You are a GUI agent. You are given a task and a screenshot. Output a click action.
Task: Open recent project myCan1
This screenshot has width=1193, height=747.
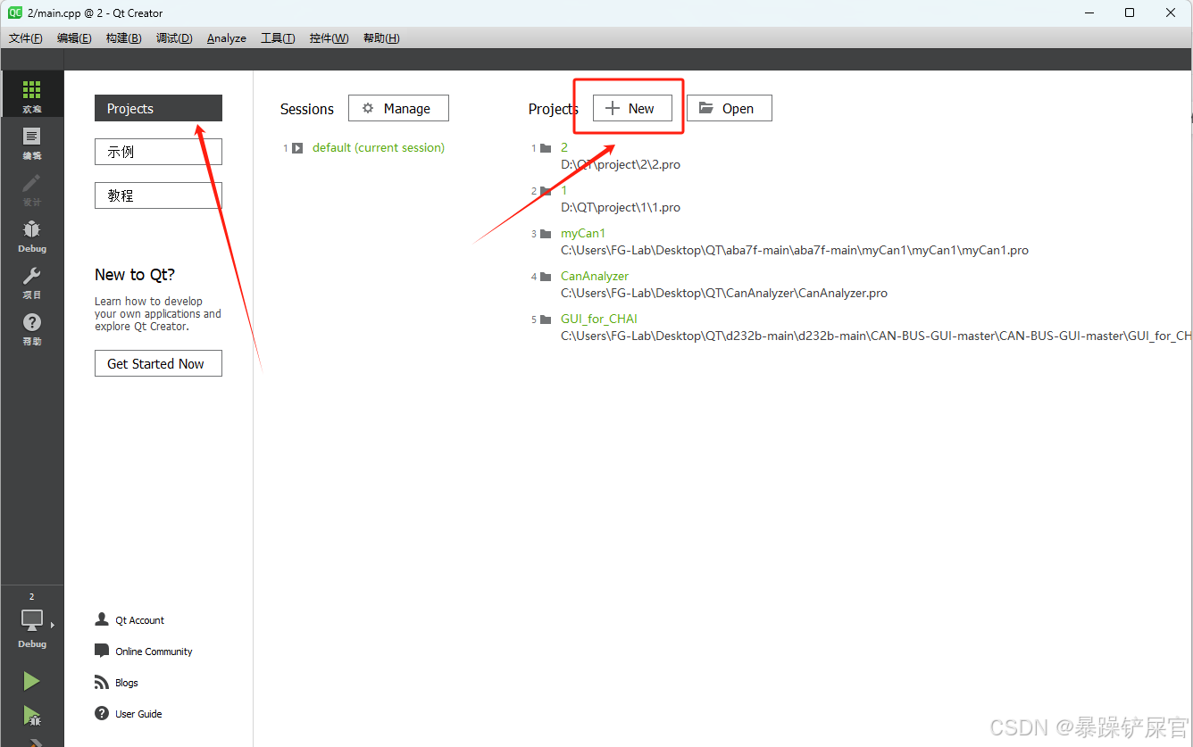click(583, 233)
